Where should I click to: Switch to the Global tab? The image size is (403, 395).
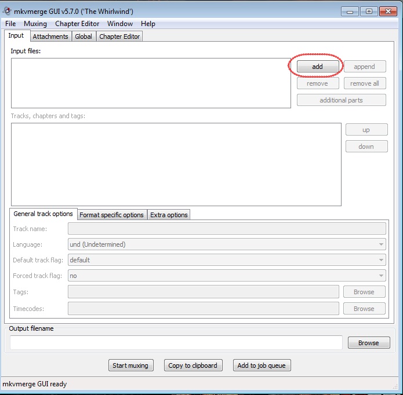(83, 36)
